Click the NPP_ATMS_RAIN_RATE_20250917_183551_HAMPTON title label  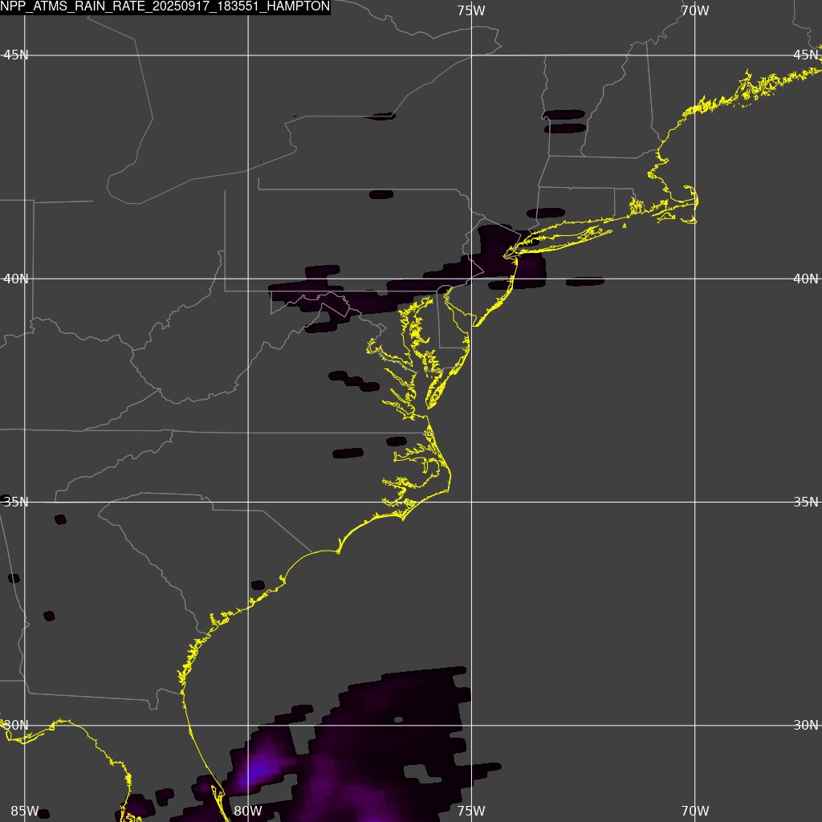click(x=165, y=6)
